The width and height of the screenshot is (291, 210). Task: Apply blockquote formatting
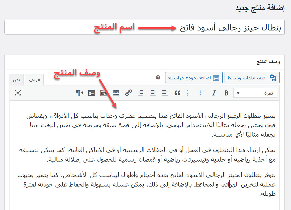pos(177,93)
